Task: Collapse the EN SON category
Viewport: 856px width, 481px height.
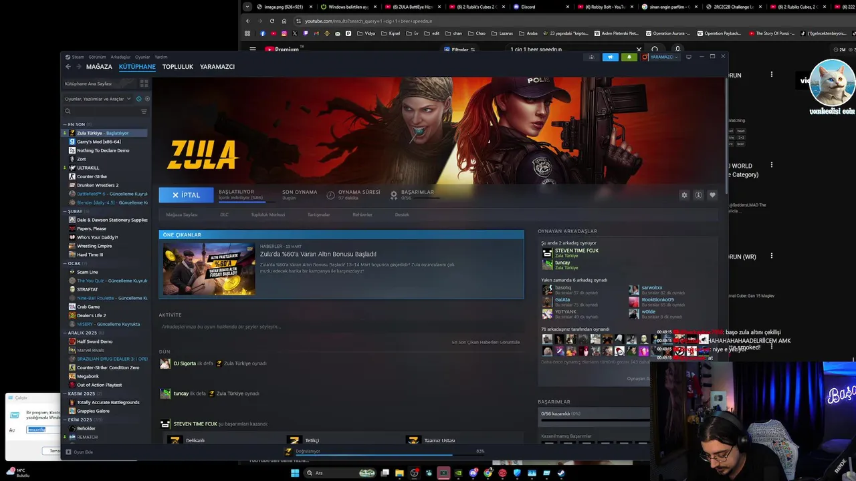Action: pyautogui.click(x=76, y=124)
